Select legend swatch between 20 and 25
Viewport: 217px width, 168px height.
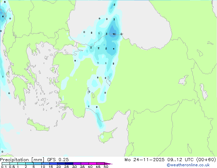(61, 164)
